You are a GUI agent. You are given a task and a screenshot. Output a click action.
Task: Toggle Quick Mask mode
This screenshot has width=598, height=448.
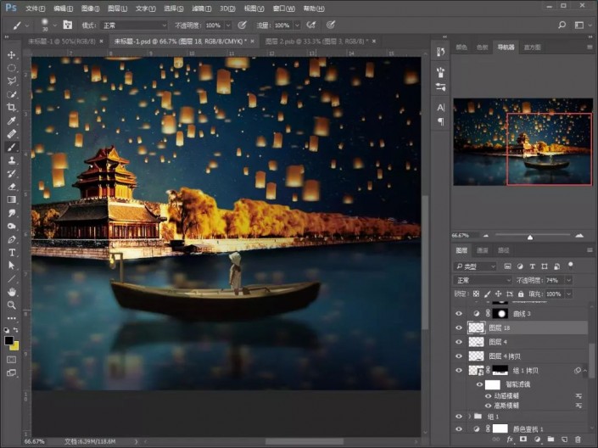pos(11,360)
